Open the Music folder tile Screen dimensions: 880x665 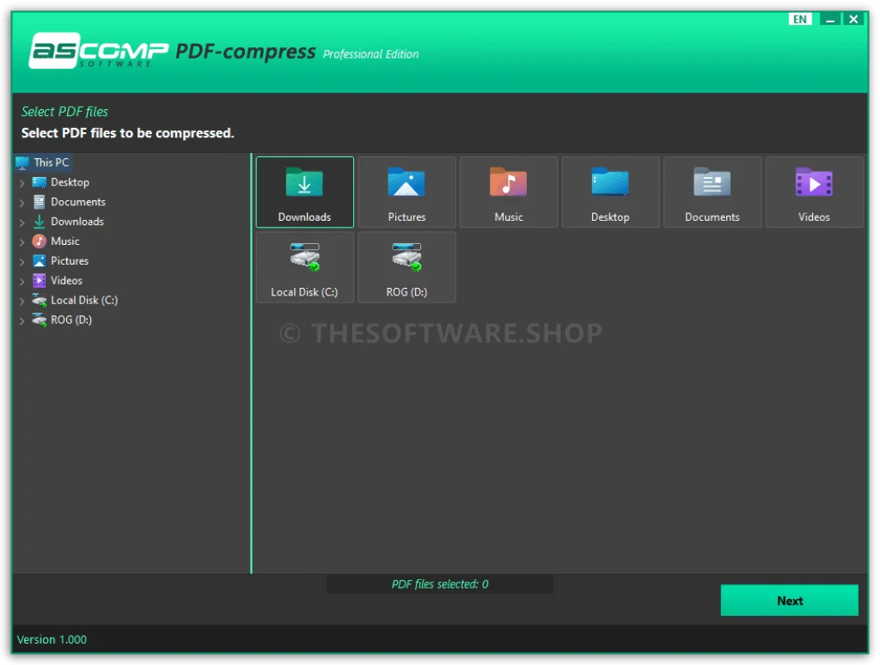(x=509, y=192)
